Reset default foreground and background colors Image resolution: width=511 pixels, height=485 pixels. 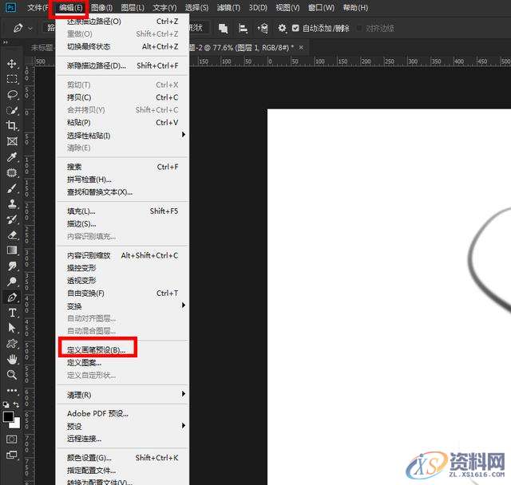tap(6, 404)
